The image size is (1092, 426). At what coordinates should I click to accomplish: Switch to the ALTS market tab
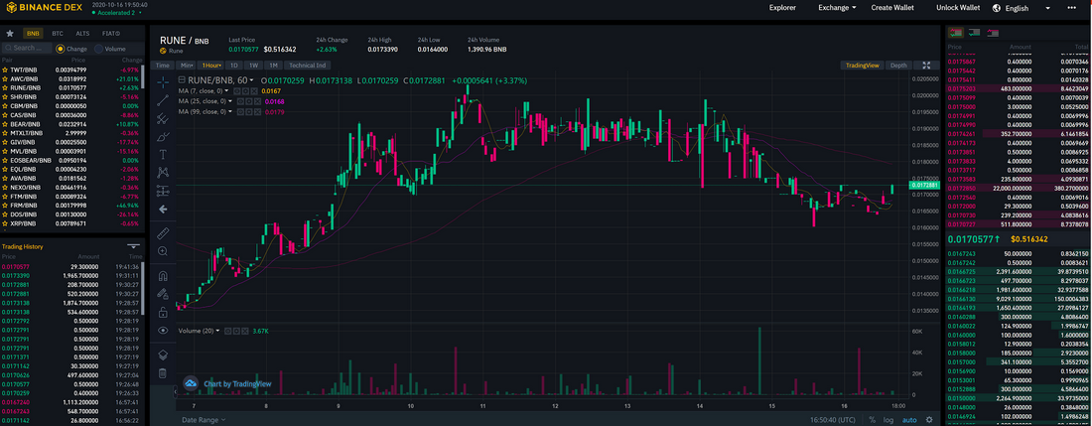point(82,33)
